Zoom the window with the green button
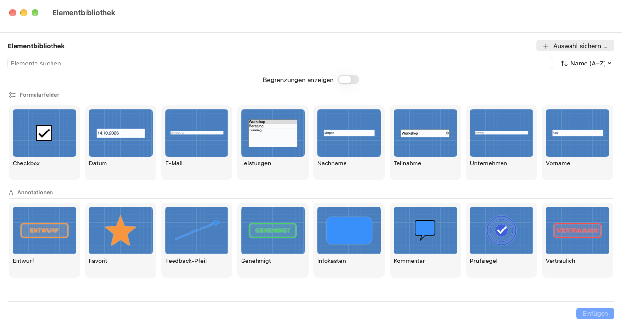The image size is (622, 327). click(35, 13)
